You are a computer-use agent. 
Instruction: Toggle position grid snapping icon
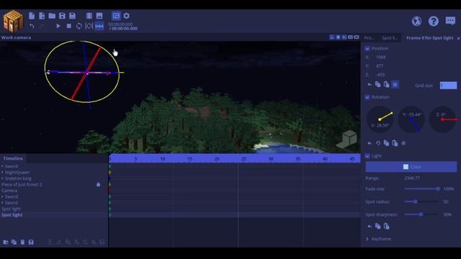(395, 85)
